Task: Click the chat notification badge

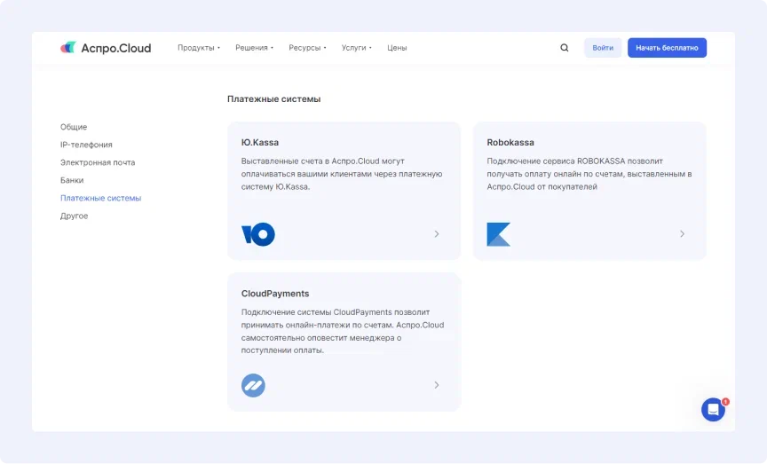Action: (725, 401)
